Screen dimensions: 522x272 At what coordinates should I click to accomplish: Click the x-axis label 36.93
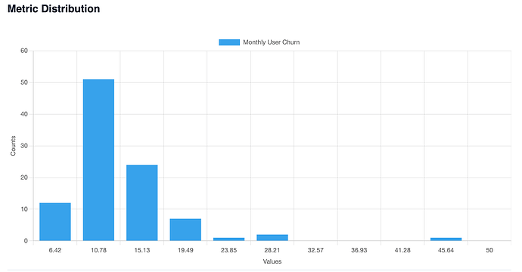coord(359,250)
